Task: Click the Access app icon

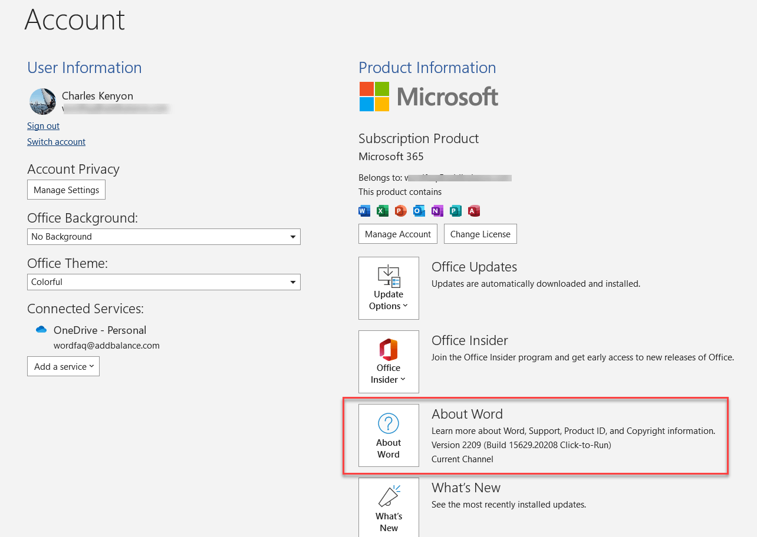Action: coord(473,211)
